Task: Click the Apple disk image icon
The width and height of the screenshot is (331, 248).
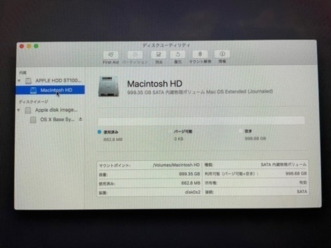Action: point(28,110)
